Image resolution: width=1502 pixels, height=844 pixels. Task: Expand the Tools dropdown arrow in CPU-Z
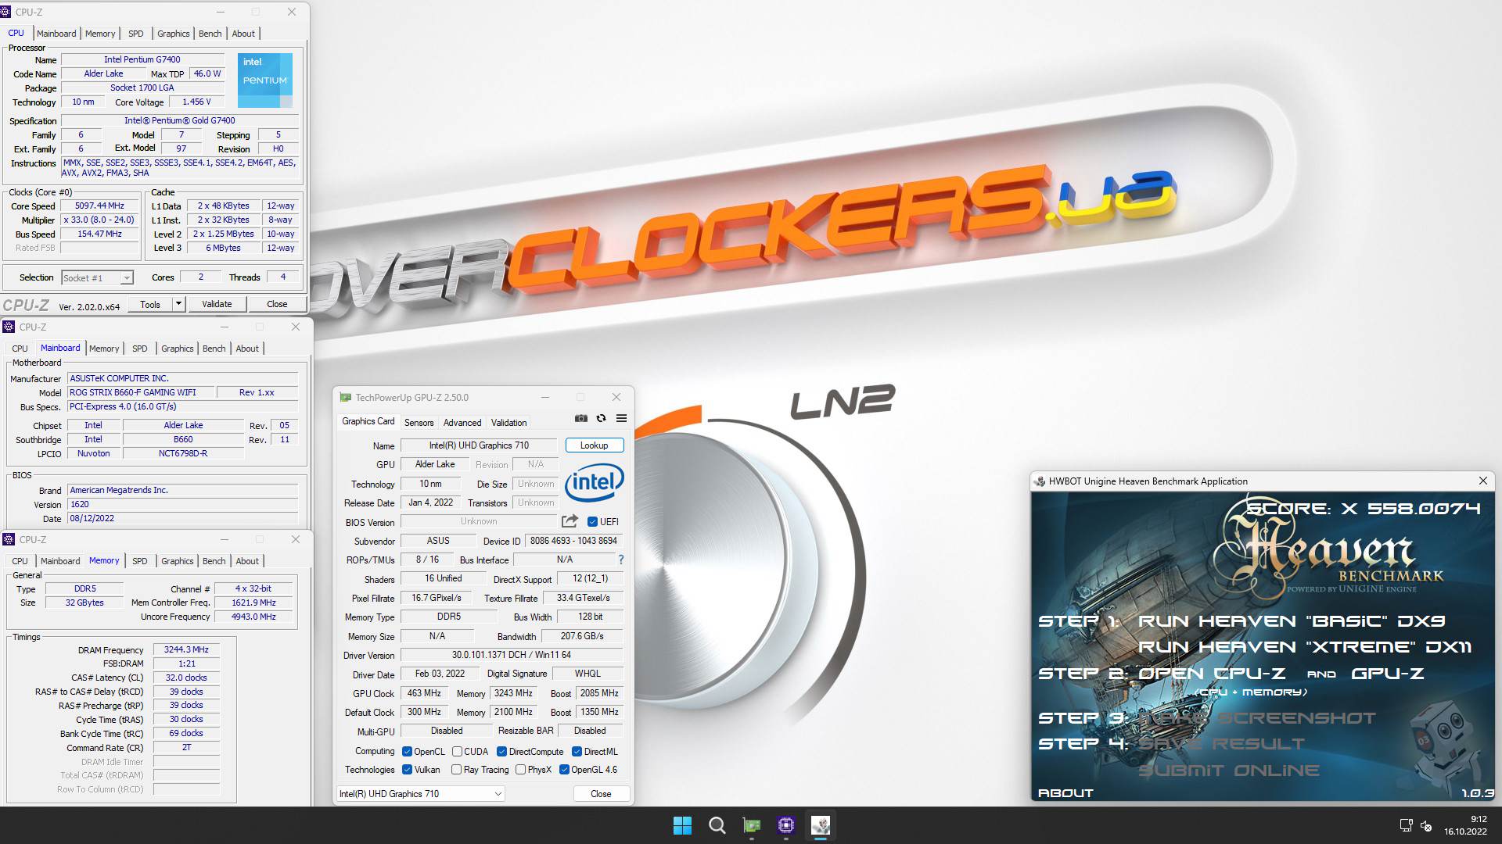[178, 303]
